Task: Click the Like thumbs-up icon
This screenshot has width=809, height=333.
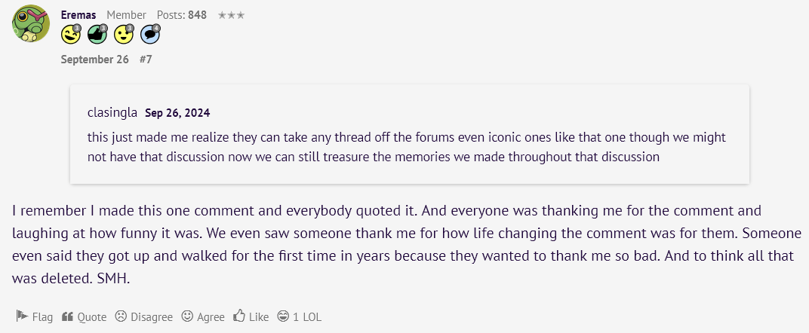Action: pyautogui.click(x=238, y=316)
